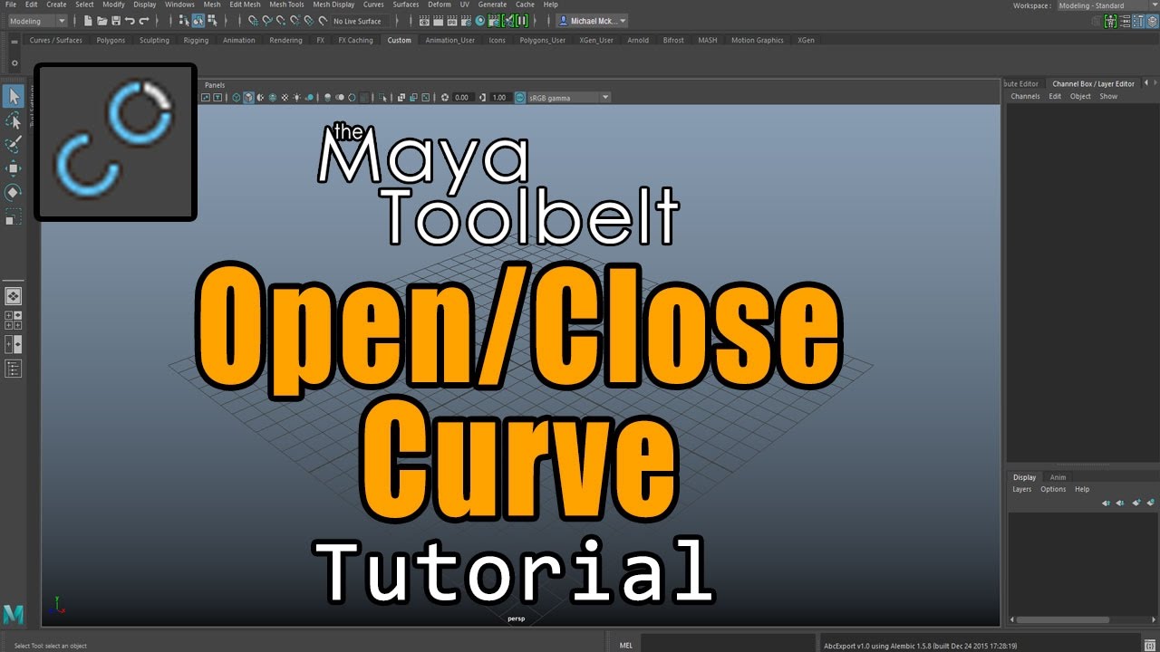Open a scene using folder icon
This screenshot has width=1160, height=652.
101,21
